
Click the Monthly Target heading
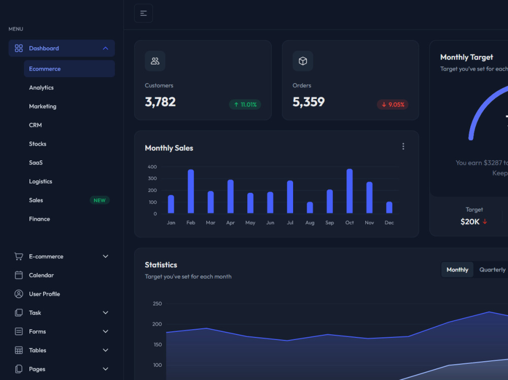click(x=466, y=57)
